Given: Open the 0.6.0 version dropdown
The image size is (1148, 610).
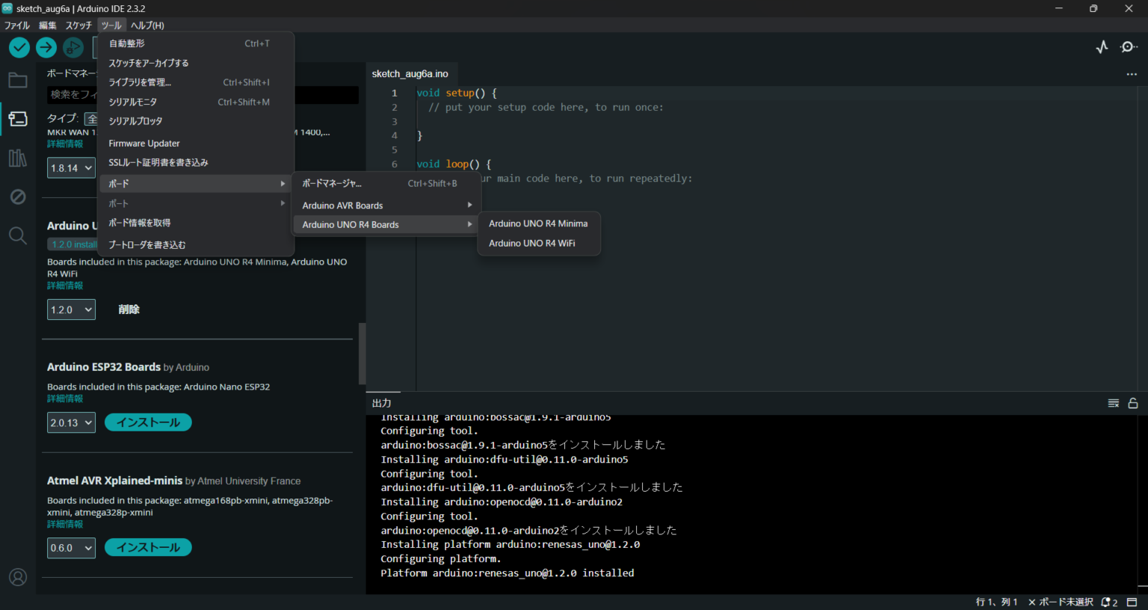Looking at the screenshot, I should pos(71,548).
